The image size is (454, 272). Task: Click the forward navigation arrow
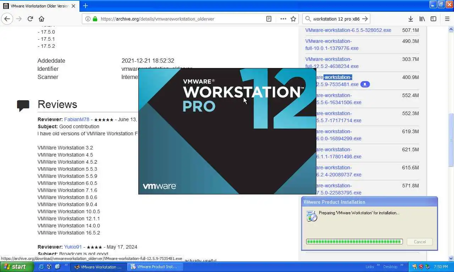tap(19, 19)
